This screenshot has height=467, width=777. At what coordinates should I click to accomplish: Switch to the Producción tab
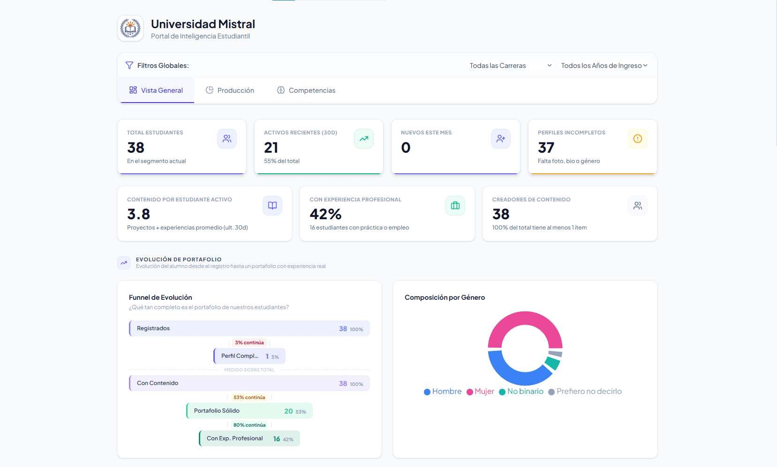(230, 90)
